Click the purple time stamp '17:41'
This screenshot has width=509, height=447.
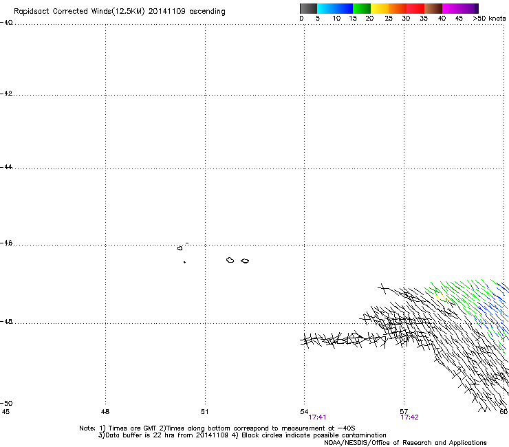[x=317, y=417]
